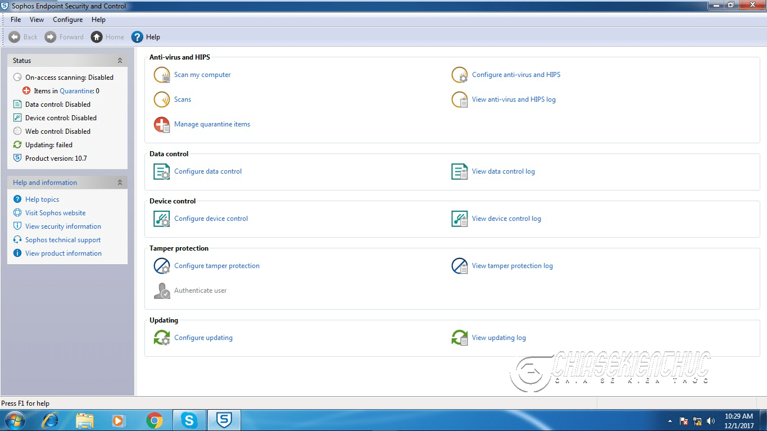The width and height of the screenshot is (767, 431).
Task: Open Google Chrome from taskbar
Action: pyautogui.click(x=155, y=420)
